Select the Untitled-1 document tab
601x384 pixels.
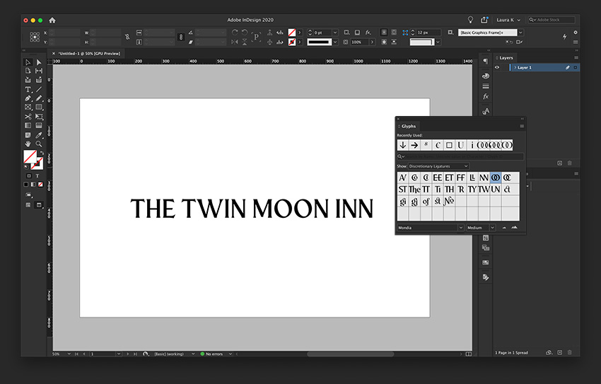(x=89, y=54)
